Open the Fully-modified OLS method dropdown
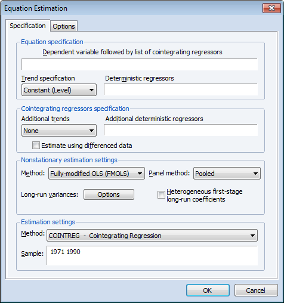Screen dimensions: 284x303 pyautogui.click(x=97, y=174)
